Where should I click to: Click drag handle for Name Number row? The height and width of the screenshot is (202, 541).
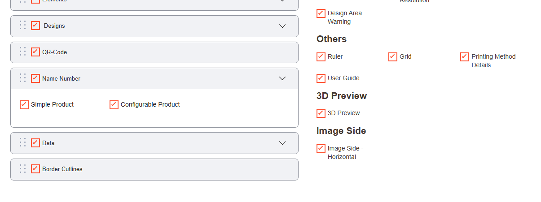coord(22,78)
